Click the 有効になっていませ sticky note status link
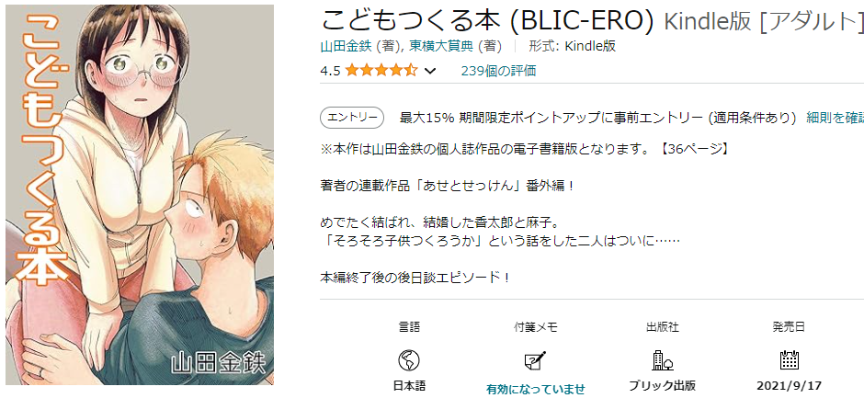864x398 pixels. click(x=535, y=389)
